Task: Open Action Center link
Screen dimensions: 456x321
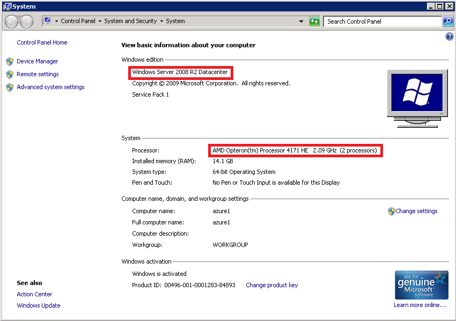Action: pos(34,294)
